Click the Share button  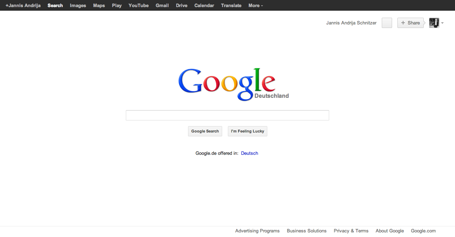[411, 23]
